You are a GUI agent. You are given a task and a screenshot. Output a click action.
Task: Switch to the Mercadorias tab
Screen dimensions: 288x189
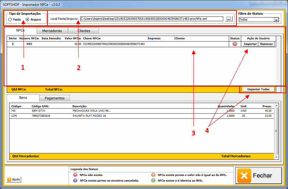coord(52,31)
